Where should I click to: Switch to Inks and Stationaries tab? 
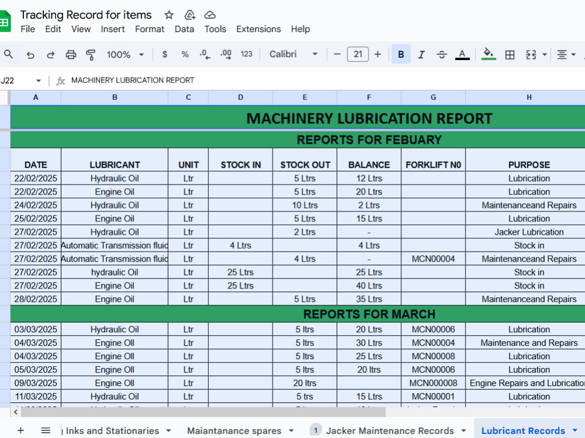click(x=112, y=430)
